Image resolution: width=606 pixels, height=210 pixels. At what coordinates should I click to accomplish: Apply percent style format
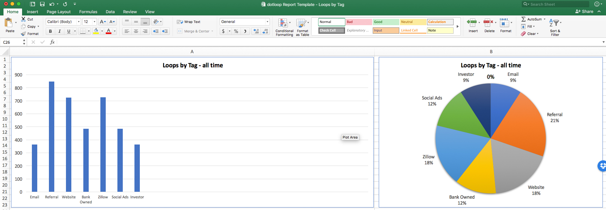tap(236, 31)
